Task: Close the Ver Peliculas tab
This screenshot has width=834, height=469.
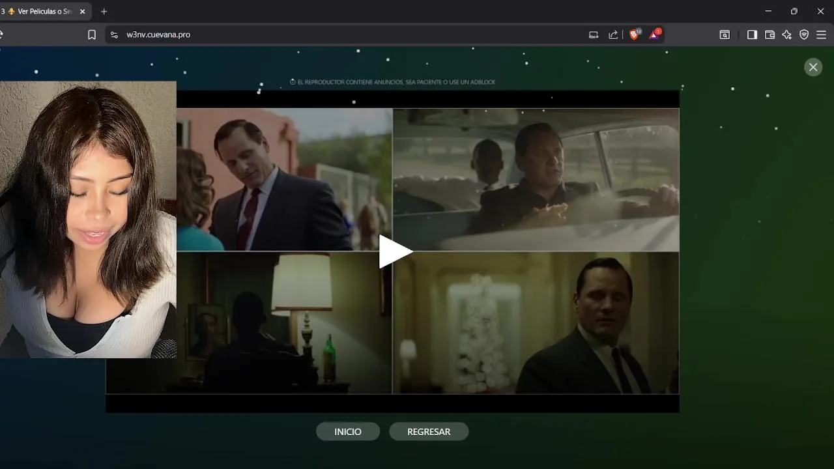Action: point(82,11)
